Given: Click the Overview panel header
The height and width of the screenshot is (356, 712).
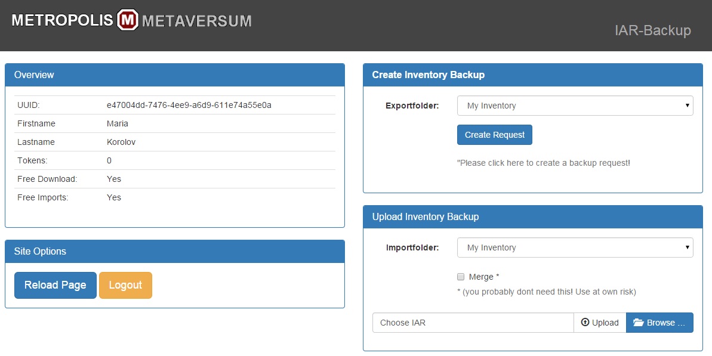Looking at the screenshot, I should coord(175,75).
